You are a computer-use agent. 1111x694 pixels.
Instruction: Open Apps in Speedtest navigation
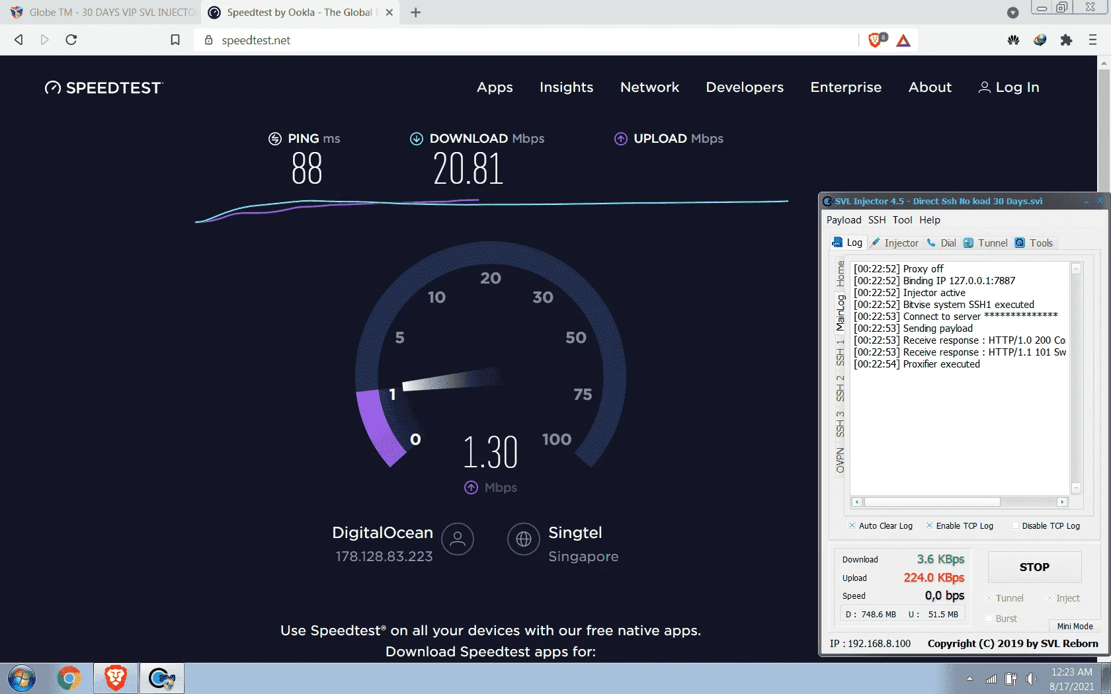(x=495, y=87)
